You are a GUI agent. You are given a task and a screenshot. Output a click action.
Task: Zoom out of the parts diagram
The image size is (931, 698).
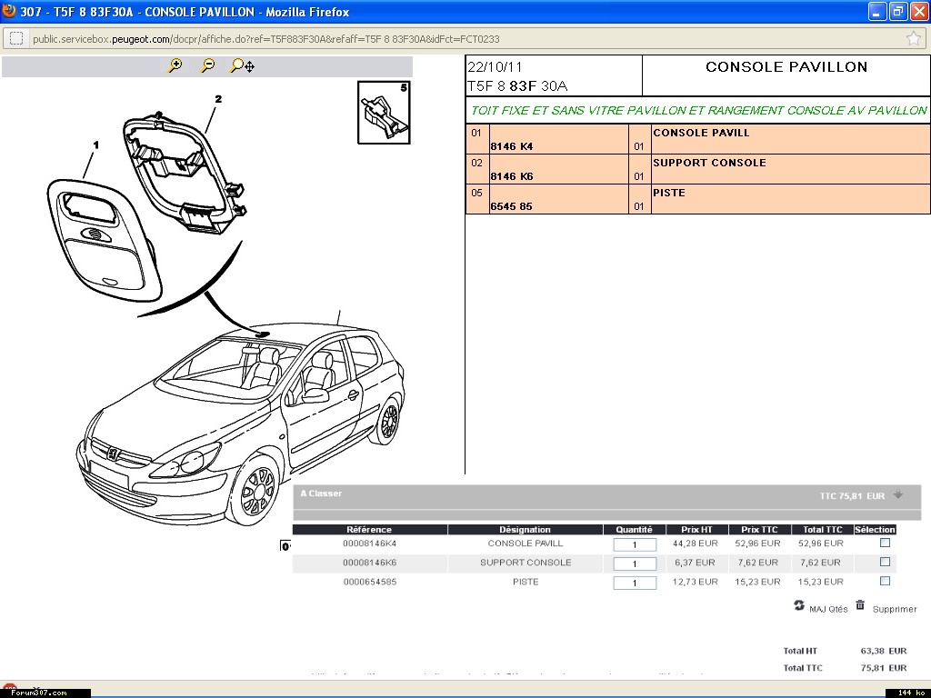pyautogui.click(x=207, y=65)
